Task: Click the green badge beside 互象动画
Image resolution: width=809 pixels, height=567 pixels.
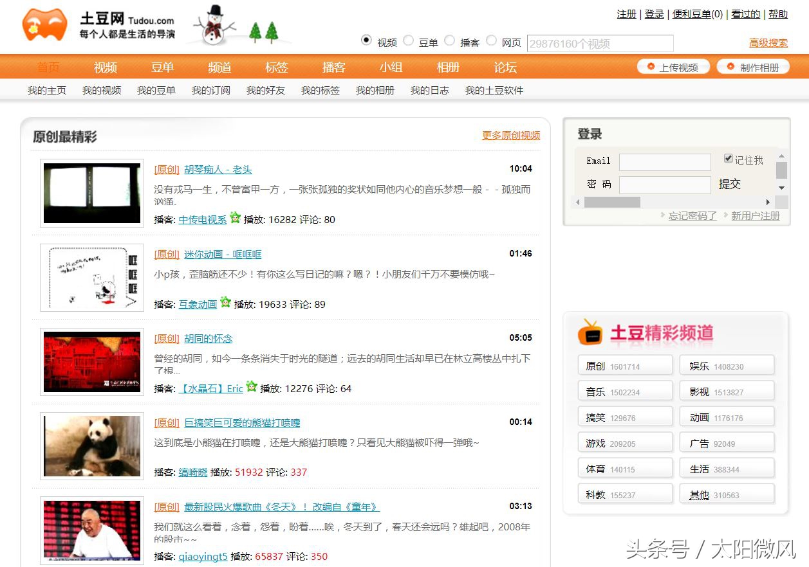Action: [x=225, y=302]
